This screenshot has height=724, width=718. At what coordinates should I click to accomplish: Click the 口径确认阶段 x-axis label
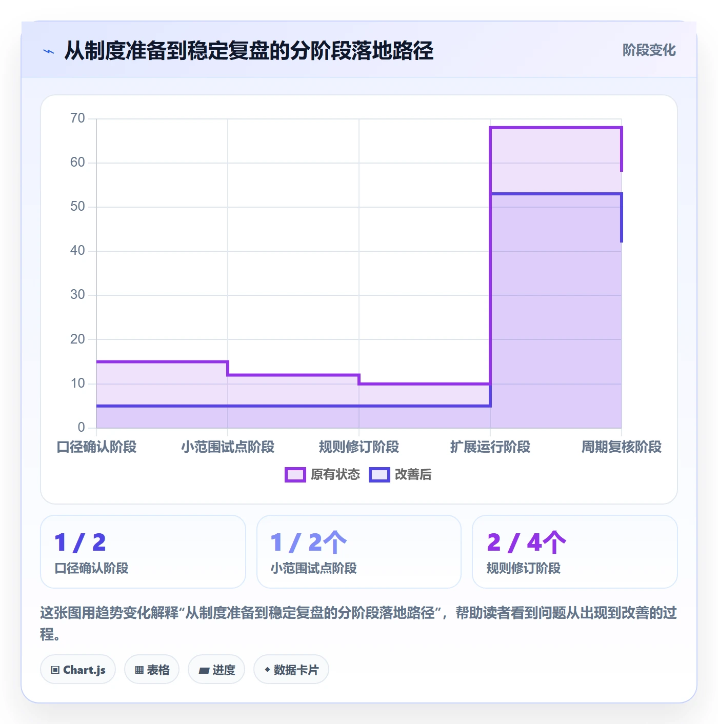tap(96, 447)
